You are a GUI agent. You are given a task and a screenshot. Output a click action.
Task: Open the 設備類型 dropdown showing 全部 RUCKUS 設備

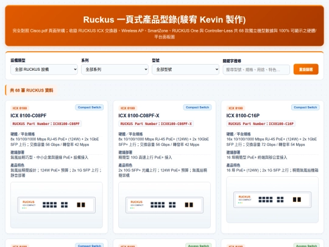44,70
